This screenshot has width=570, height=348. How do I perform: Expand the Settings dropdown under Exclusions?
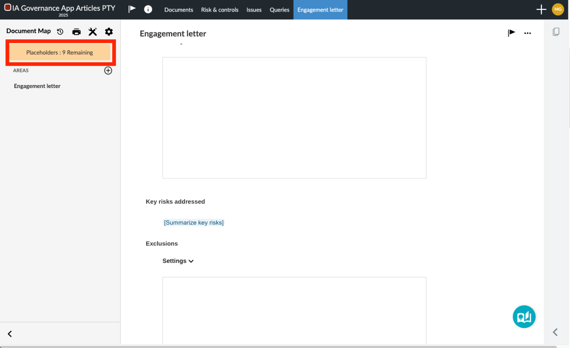tap(178, 261)
